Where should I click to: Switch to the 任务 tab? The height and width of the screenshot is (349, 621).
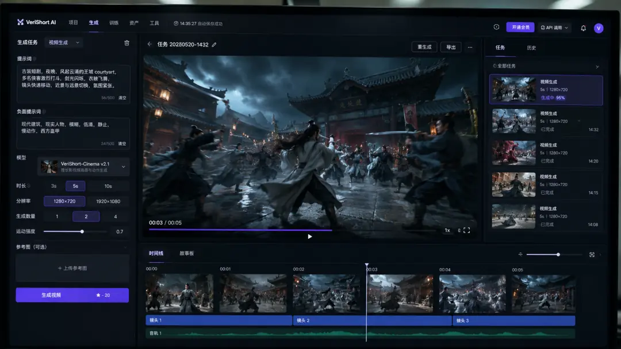tap(500, 48)
